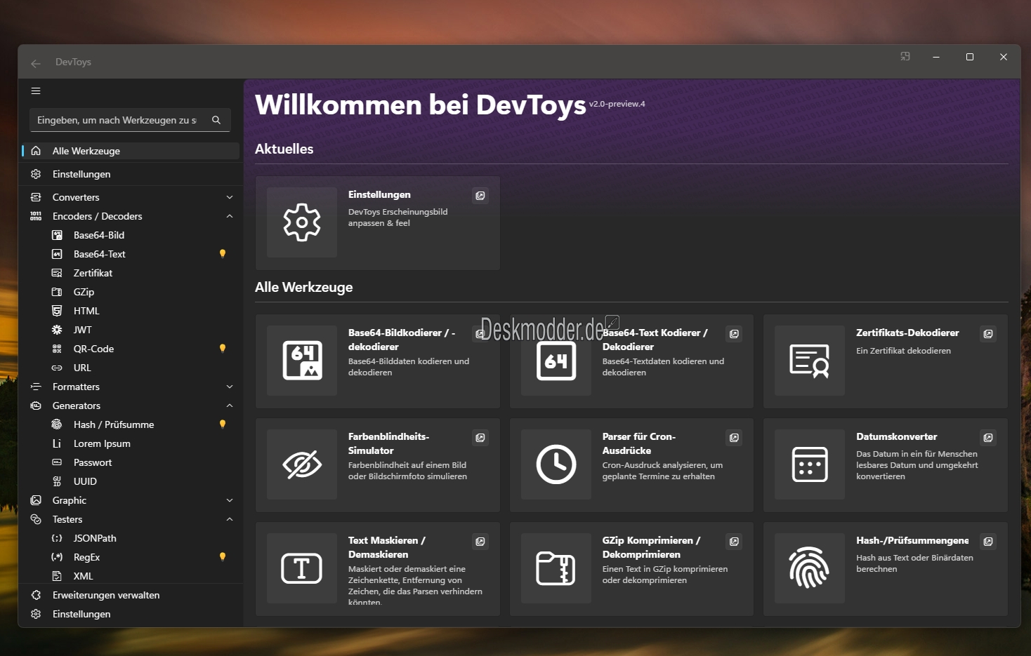The image size is (1031, 656).
Task: Expand the Graphic group chevron
Action: pos(230,500)
